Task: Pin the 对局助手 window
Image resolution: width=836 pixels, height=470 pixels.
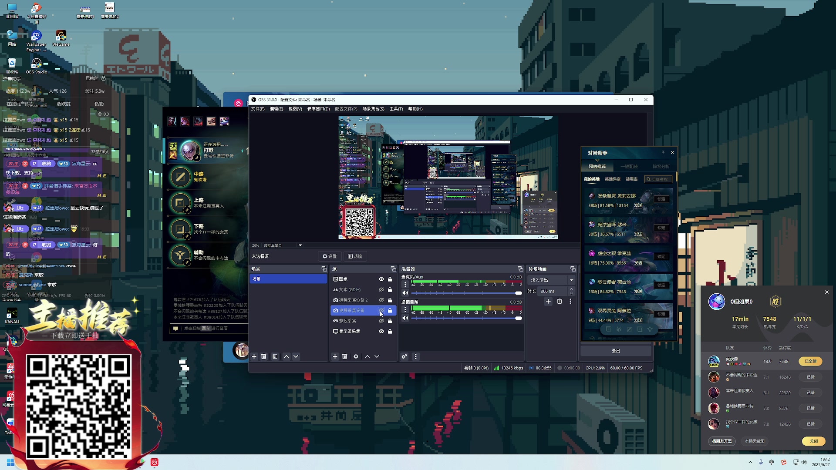Action: (663, 152)
